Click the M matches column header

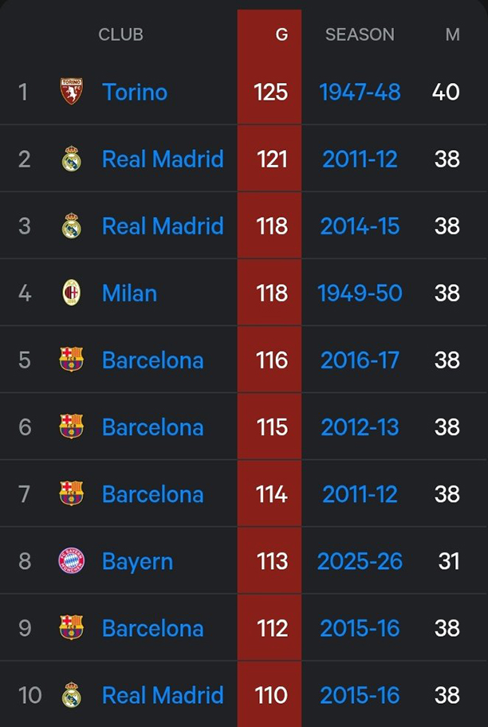(x=452, y=35)
